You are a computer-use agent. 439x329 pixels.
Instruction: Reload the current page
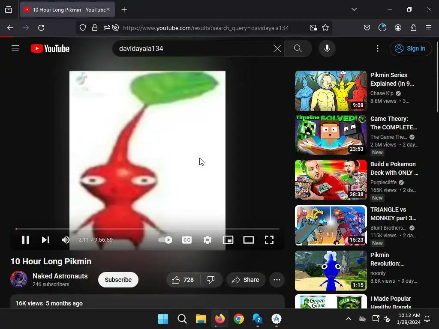pyautogui.click(x=41, y=28)
